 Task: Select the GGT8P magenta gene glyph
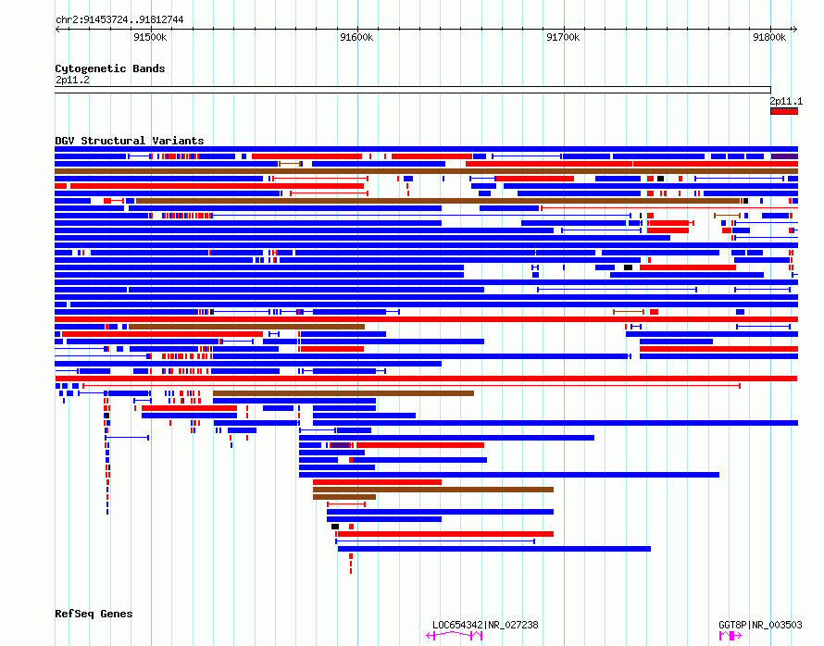tap(730, 636)
